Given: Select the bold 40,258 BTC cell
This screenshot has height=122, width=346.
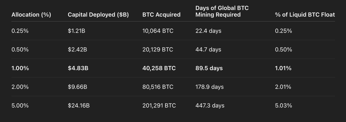Looking at the screenshot, I should pyautogui.click(x=159, y=68).
